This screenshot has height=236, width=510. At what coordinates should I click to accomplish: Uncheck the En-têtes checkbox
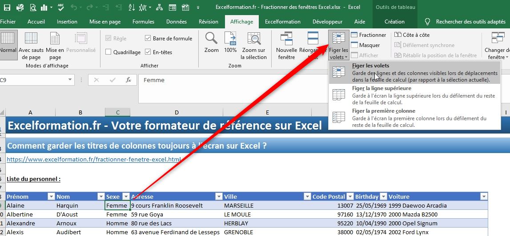[x=148, y=52]
